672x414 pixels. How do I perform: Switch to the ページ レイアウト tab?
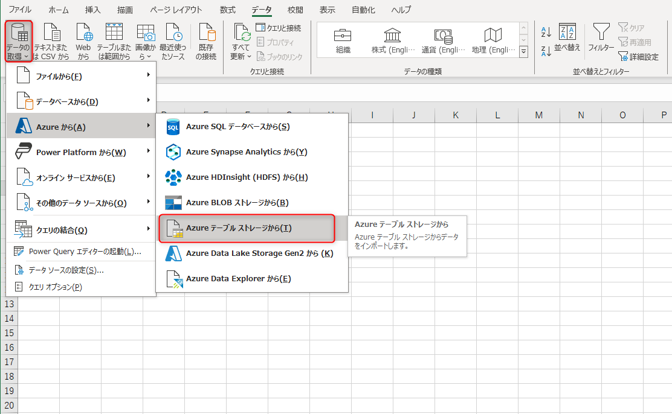[176, 10]
